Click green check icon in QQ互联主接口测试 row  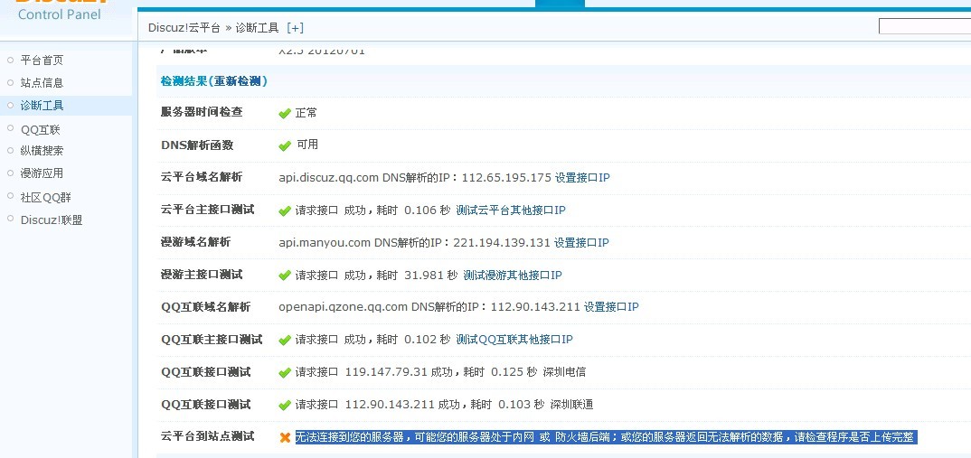[x=285, y=340]
